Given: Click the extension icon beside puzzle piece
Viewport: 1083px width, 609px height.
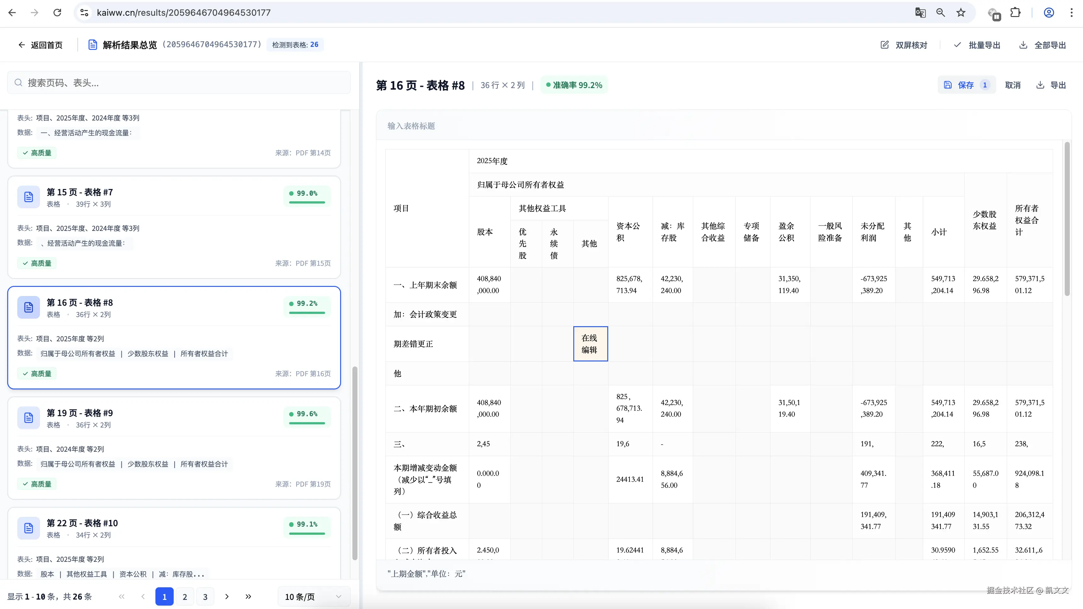Looking at the screenshot, I should (994, 14).
